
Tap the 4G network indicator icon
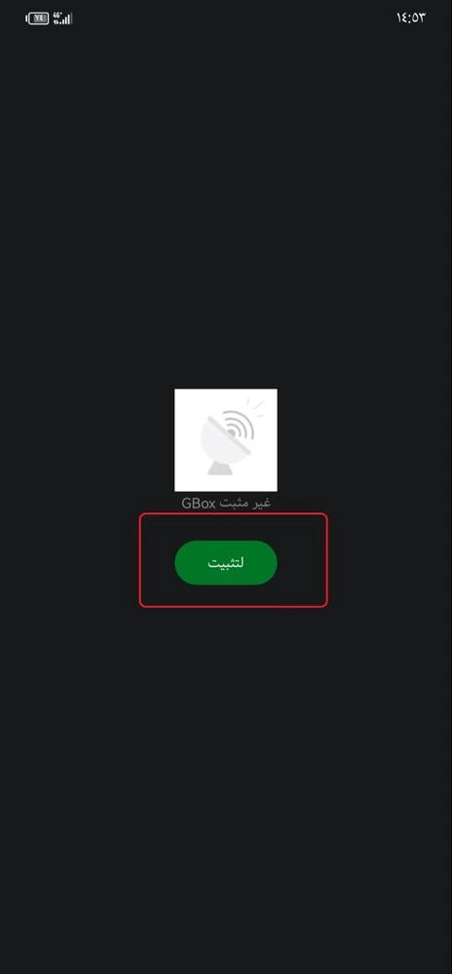[x=57, y=15]
